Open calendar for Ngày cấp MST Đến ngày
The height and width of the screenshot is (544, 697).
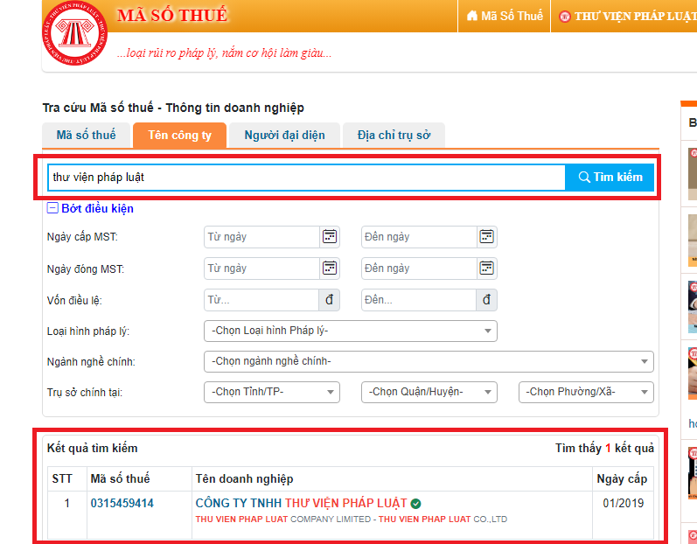tap(487, 237)
